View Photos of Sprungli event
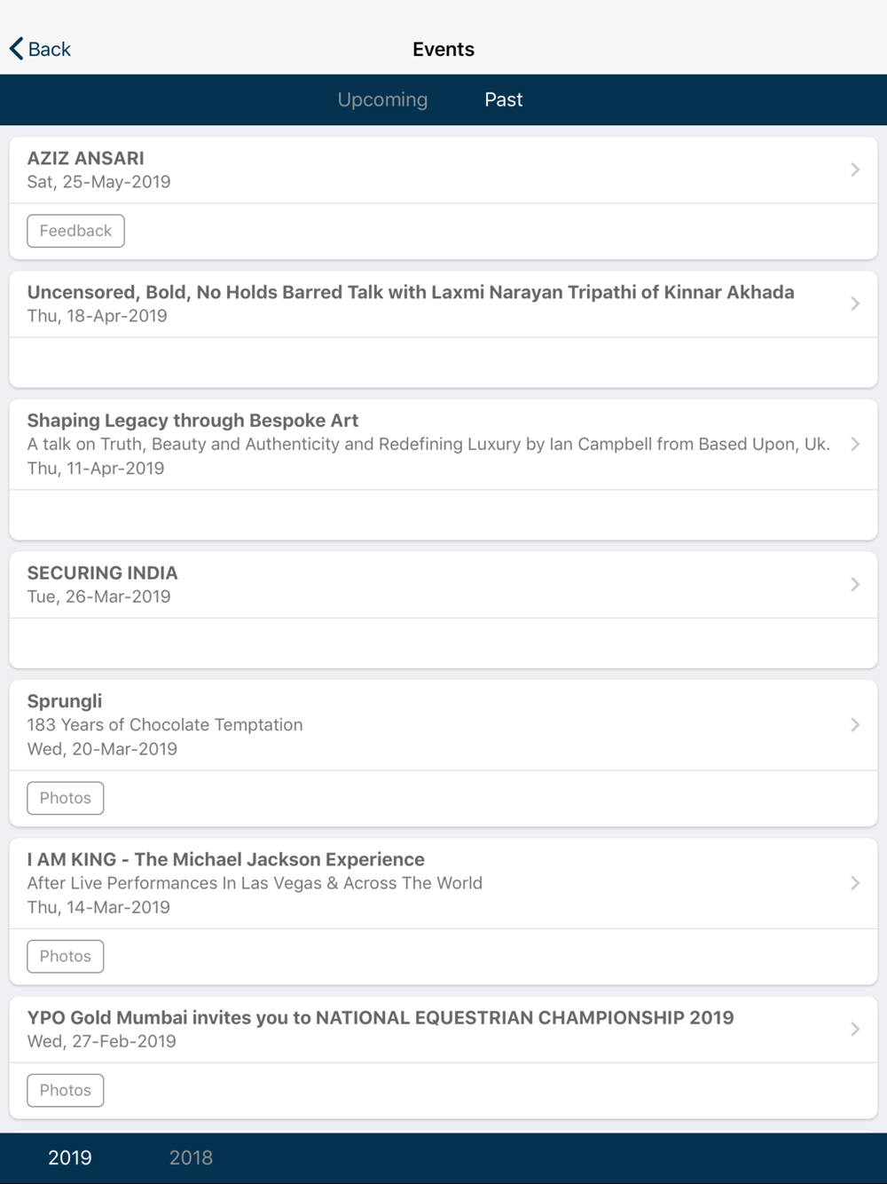 [65, 798]
